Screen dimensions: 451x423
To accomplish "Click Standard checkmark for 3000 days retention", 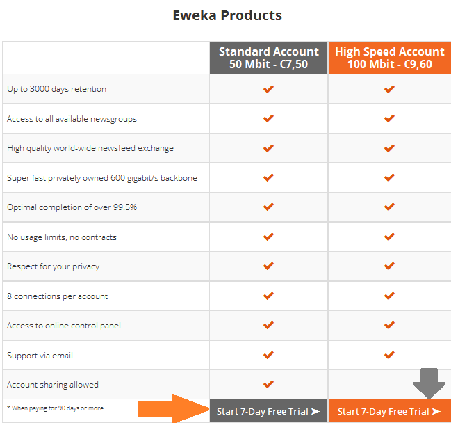I will pos(268,89).
